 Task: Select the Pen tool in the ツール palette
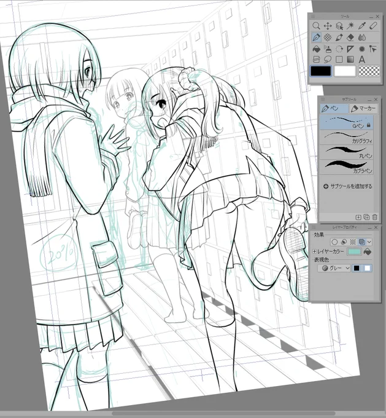pos(316,37)
